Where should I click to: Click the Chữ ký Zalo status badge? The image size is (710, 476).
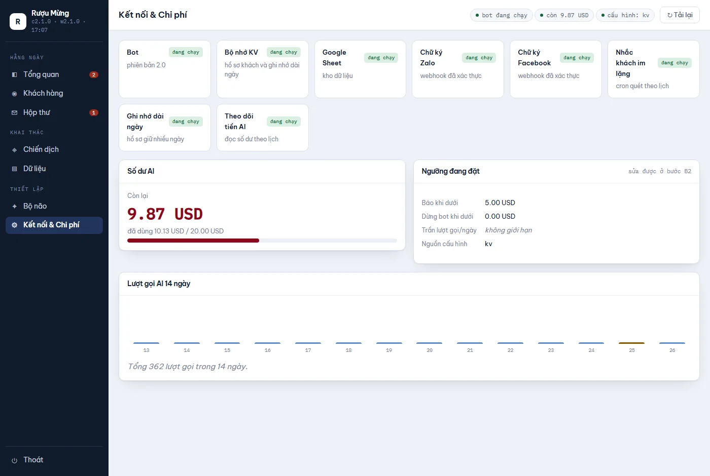479,58
